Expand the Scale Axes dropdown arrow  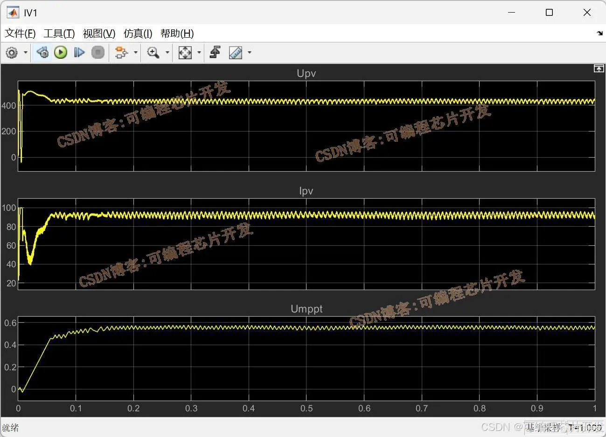(199, 53)
